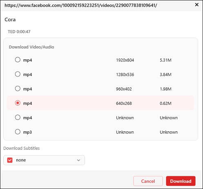The image size is (203, 189).
Task: Select the mp4 640x268 radio button
Action: 18,103
